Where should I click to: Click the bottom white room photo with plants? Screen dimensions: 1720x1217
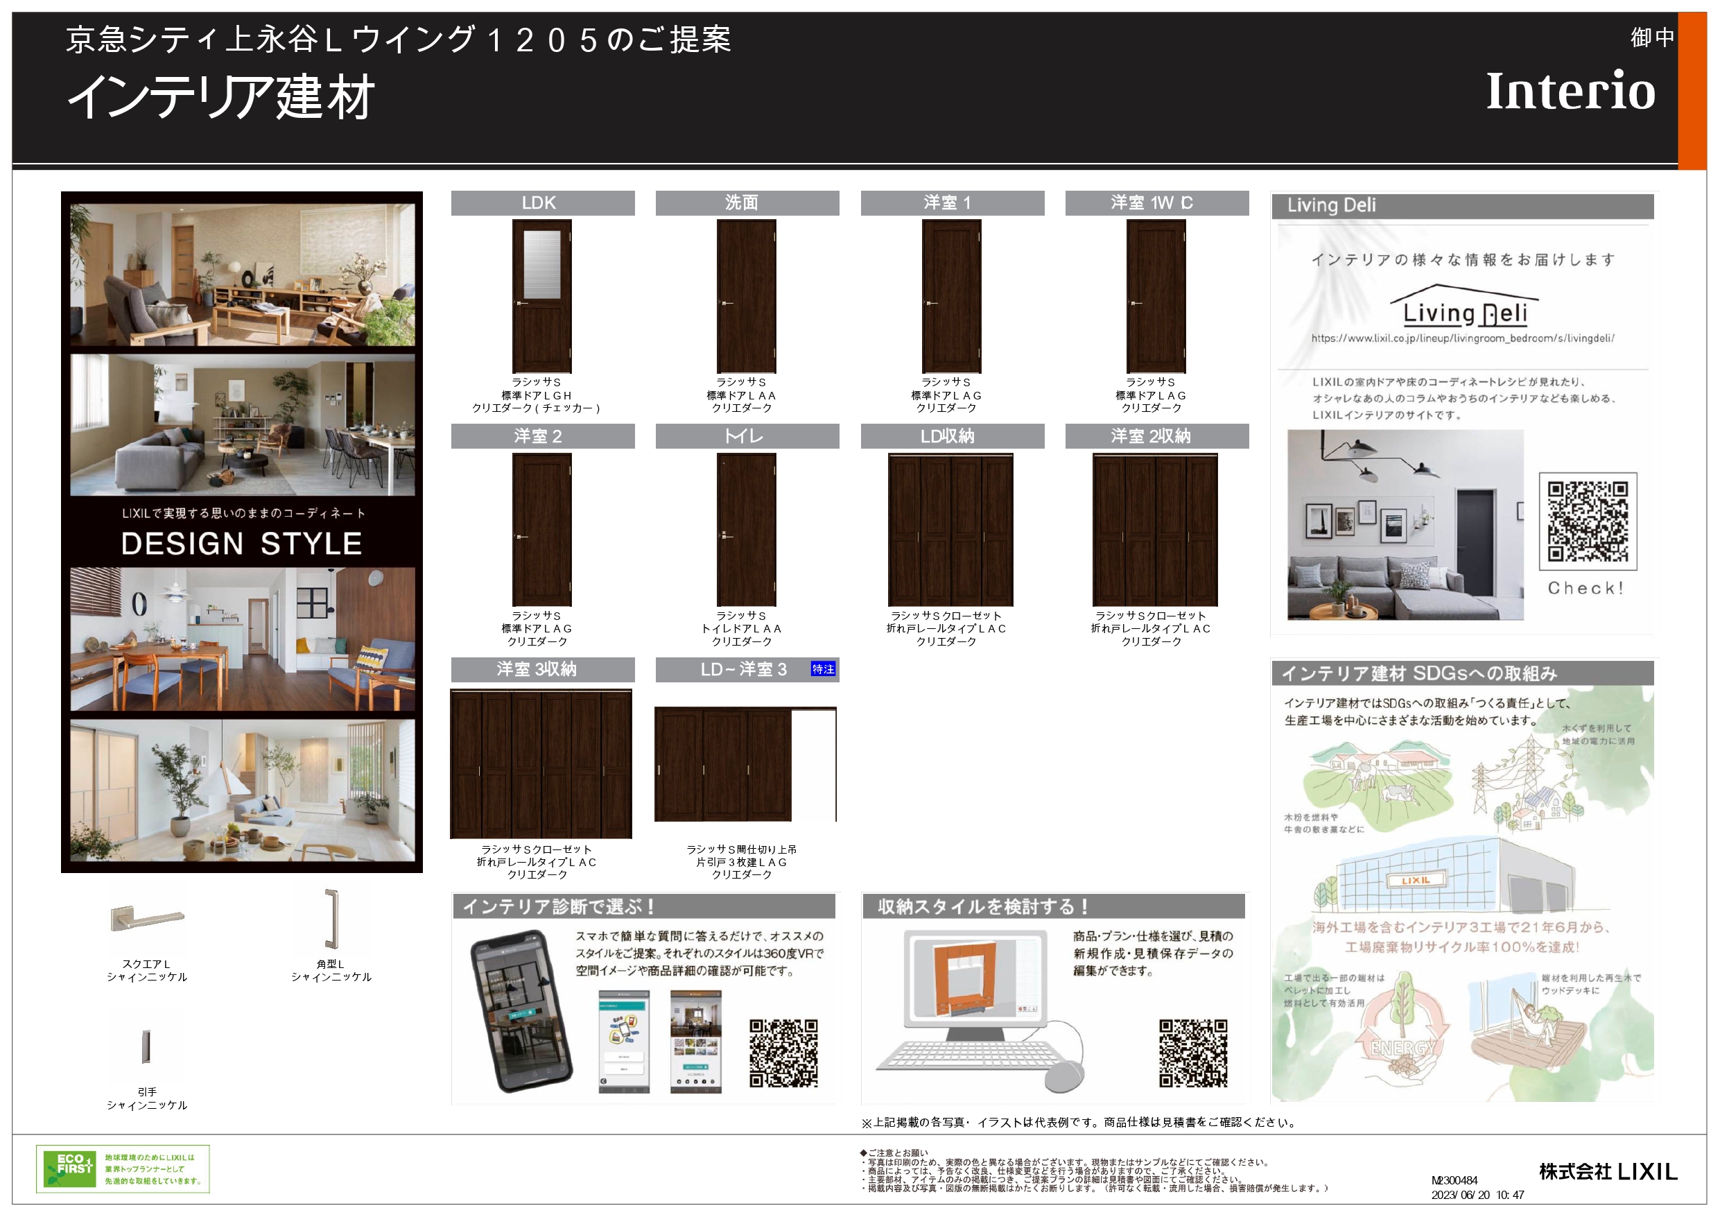tap(243, 791)
